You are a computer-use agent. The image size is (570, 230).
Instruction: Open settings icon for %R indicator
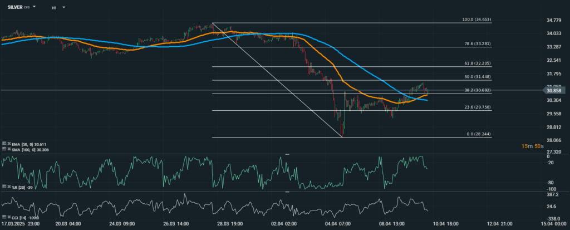[x=3, y=185]
